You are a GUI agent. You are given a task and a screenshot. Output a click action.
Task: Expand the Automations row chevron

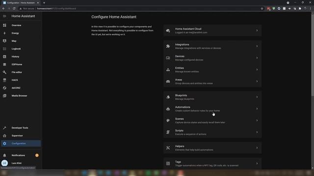click(x=257, y=109)
